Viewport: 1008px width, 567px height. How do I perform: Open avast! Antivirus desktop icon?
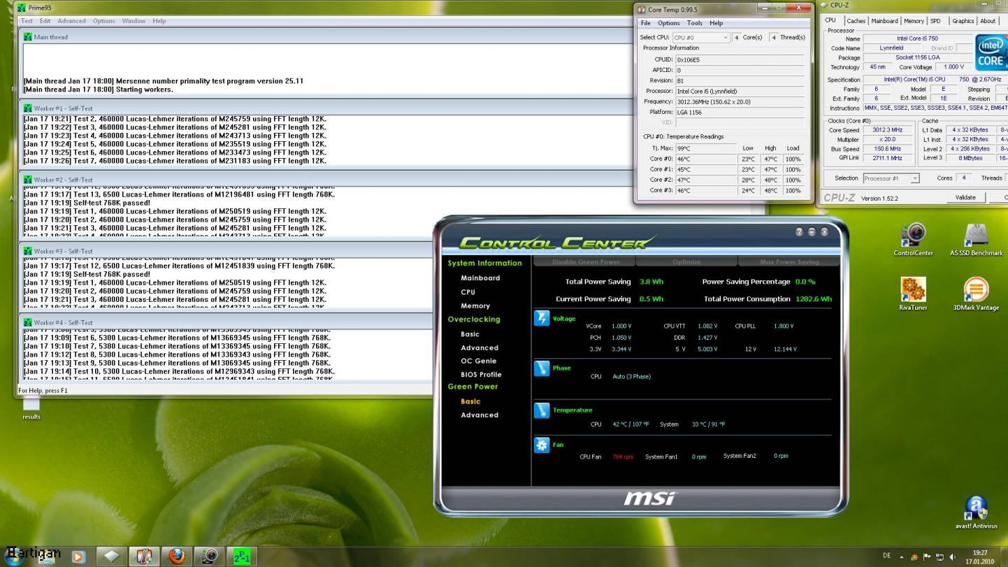[x=976, y=512]
